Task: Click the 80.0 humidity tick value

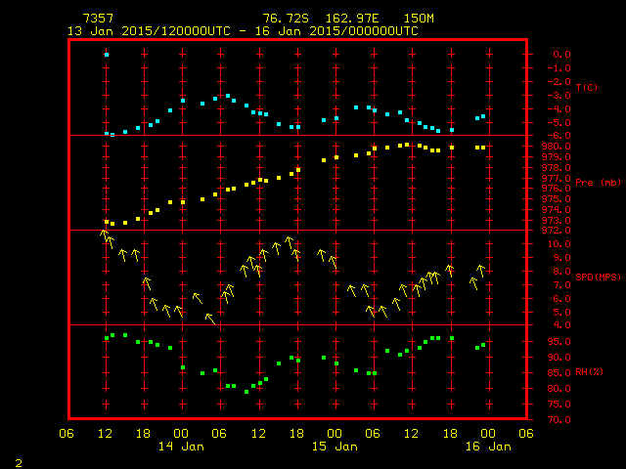Action: pos(559,389)
